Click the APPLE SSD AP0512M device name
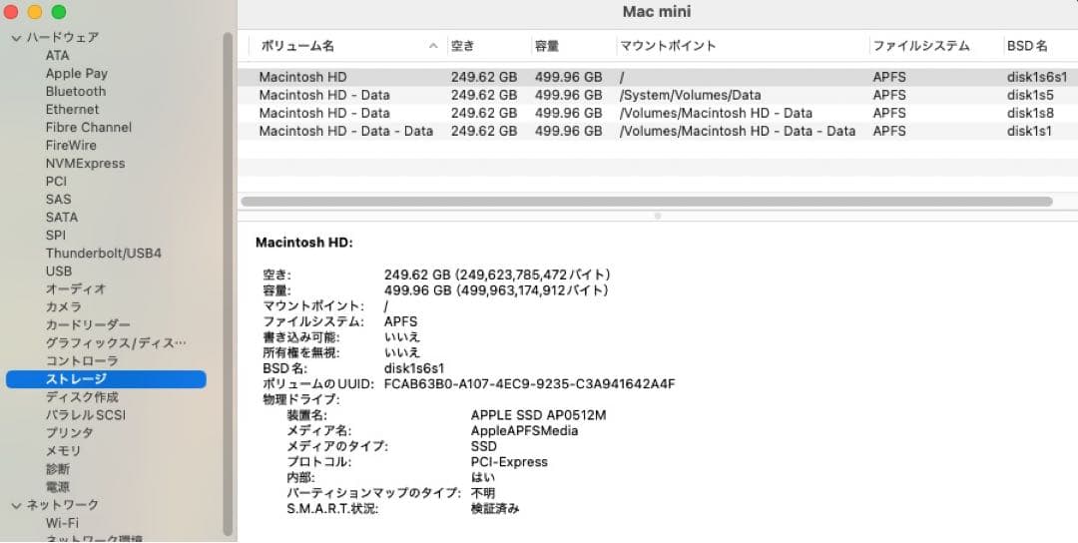 click(x=538, y=415)
